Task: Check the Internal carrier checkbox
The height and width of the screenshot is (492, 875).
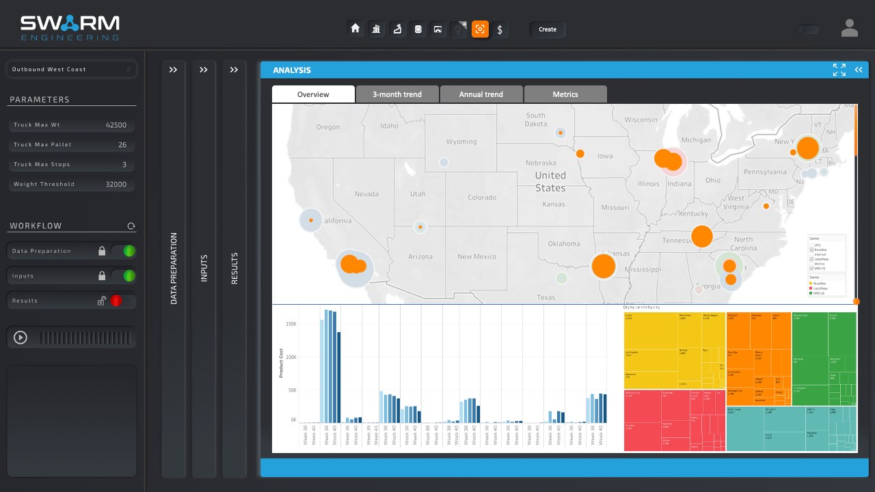Action: [811, 254]
